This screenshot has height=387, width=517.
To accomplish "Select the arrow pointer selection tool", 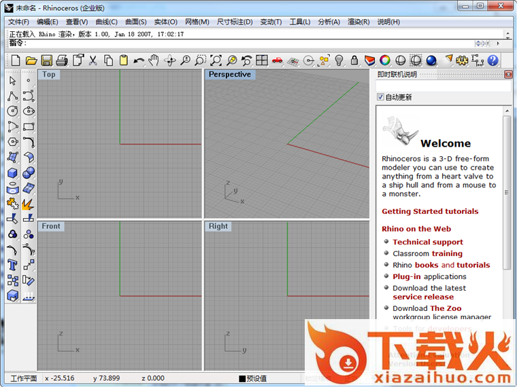I will [x=13, y=81].
